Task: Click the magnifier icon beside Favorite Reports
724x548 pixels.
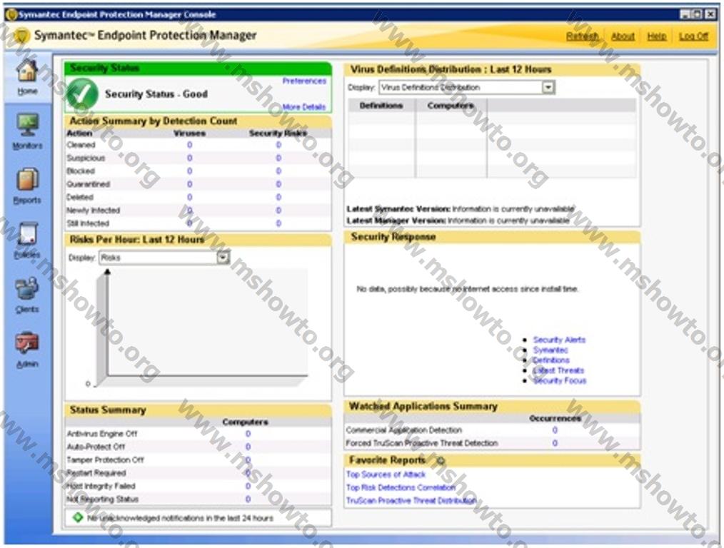Action: 441,460
